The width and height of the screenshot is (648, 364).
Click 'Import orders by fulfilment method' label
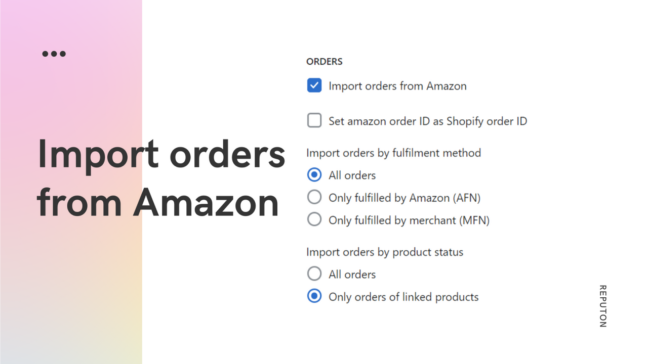click(393, 153)
